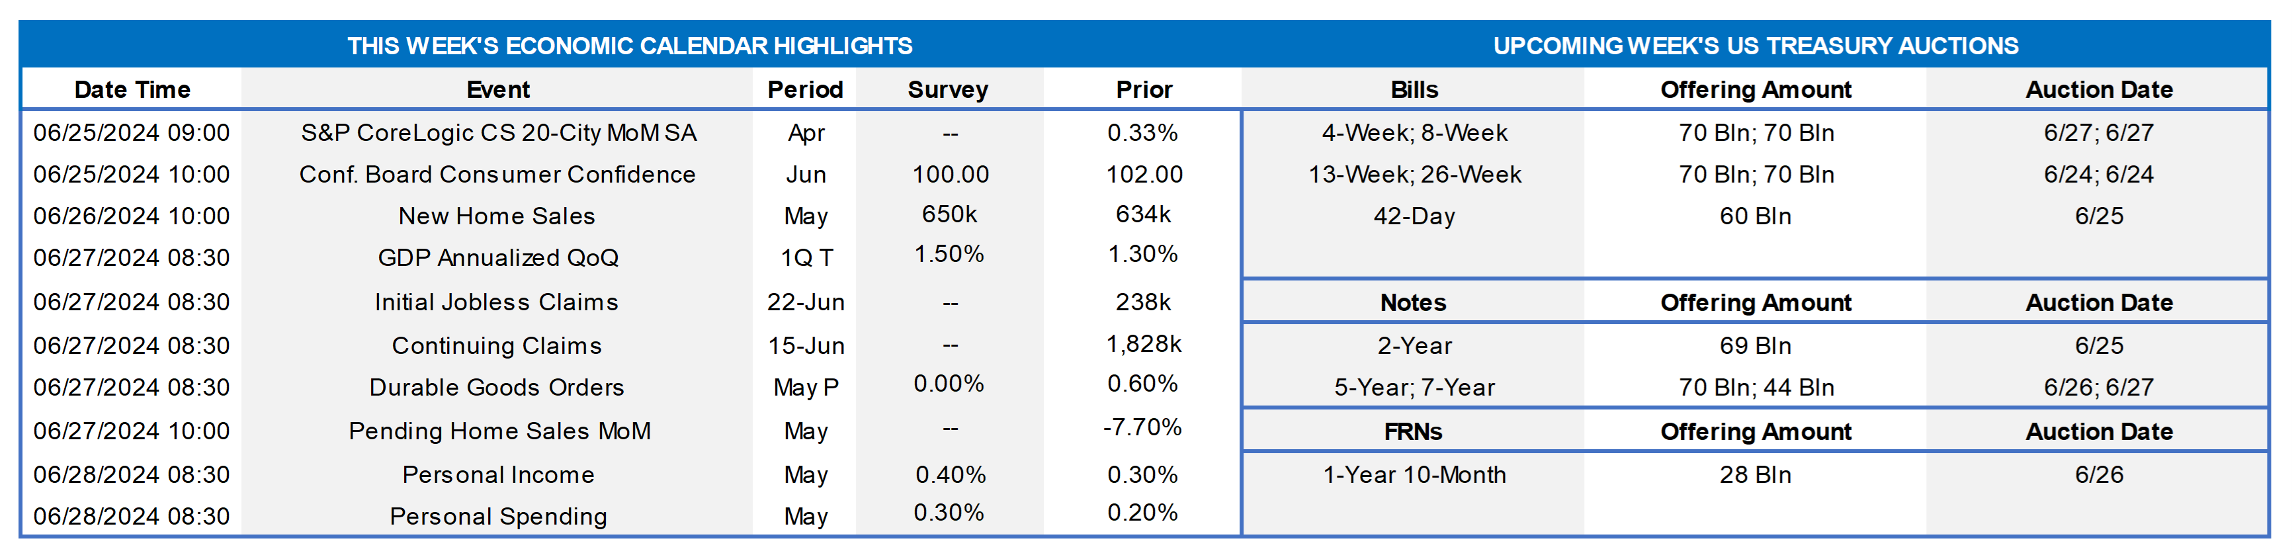Select the New Home Sales event cell
2292x559 pixels.
click(x=497, y=216)
